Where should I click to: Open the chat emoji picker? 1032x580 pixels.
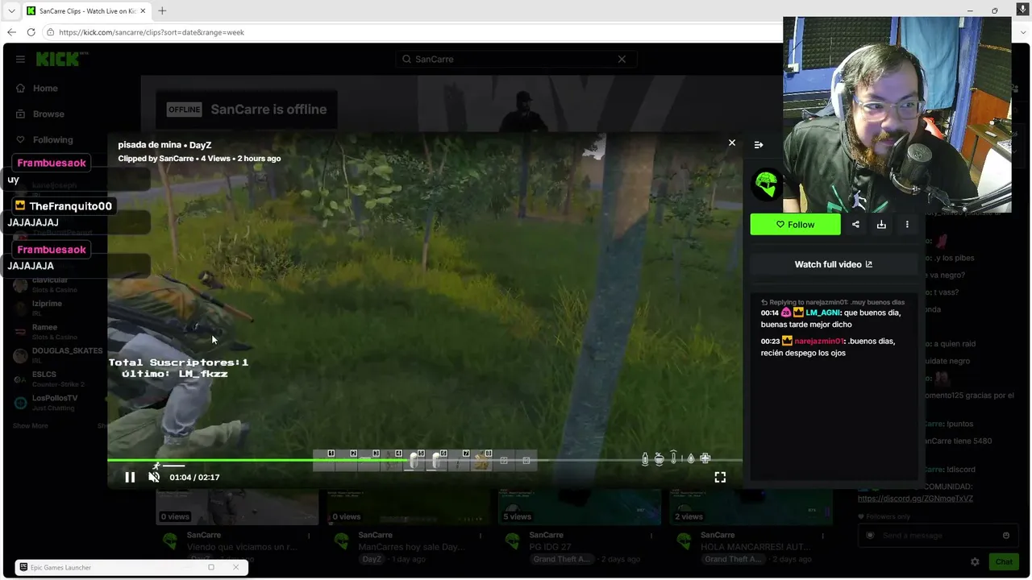[1005, 536]
